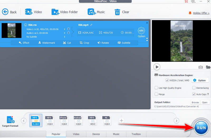Viewport: 211px width, 138px height.
Task: Click the Music import icon
Action: [x=92, y=12]
